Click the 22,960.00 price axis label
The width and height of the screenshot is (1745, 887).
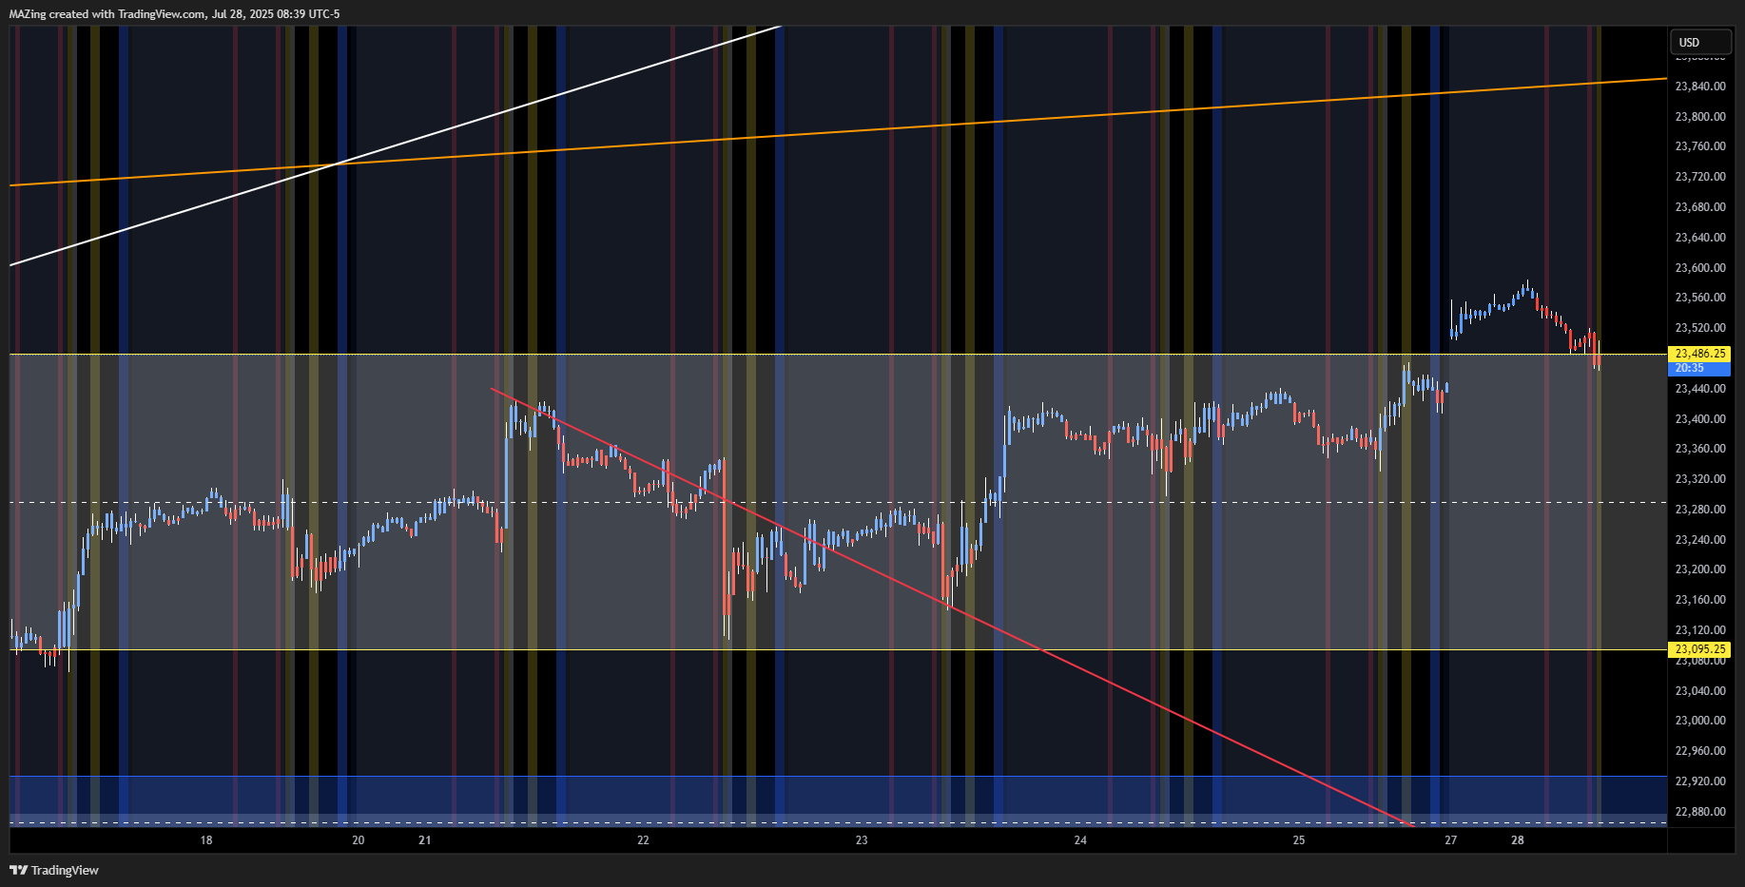coord(1700,751)
